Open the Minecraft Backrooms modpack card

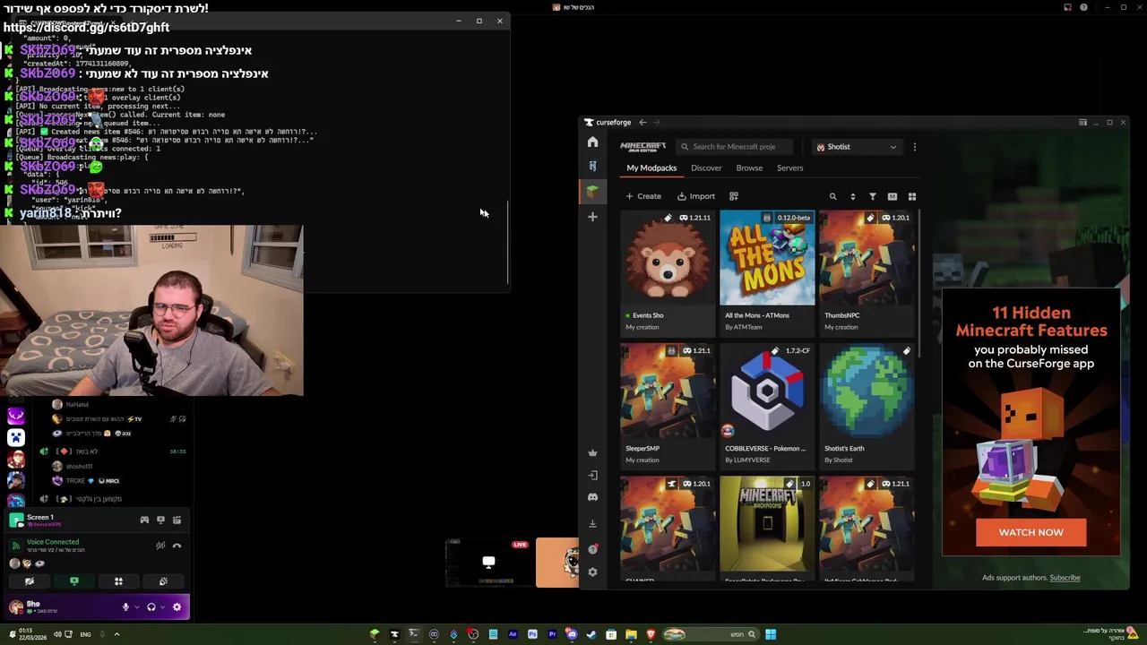click(767, 530)
